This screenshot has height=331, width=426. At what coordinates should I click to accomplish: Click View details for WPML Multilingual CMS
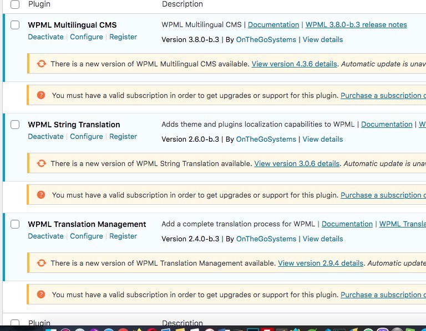click(323, 40)
